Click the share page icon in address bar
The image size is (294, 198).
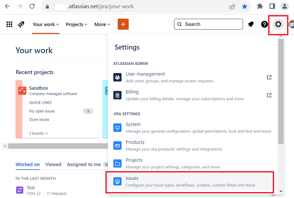232,6
